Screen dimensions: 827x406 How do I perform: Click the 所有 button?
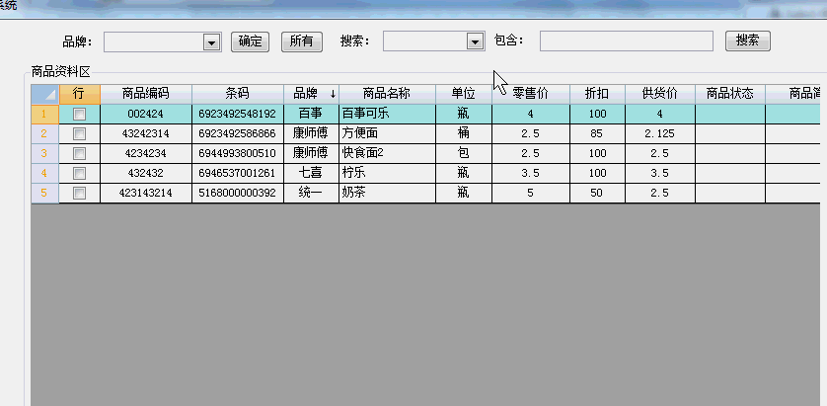point(302,41)
